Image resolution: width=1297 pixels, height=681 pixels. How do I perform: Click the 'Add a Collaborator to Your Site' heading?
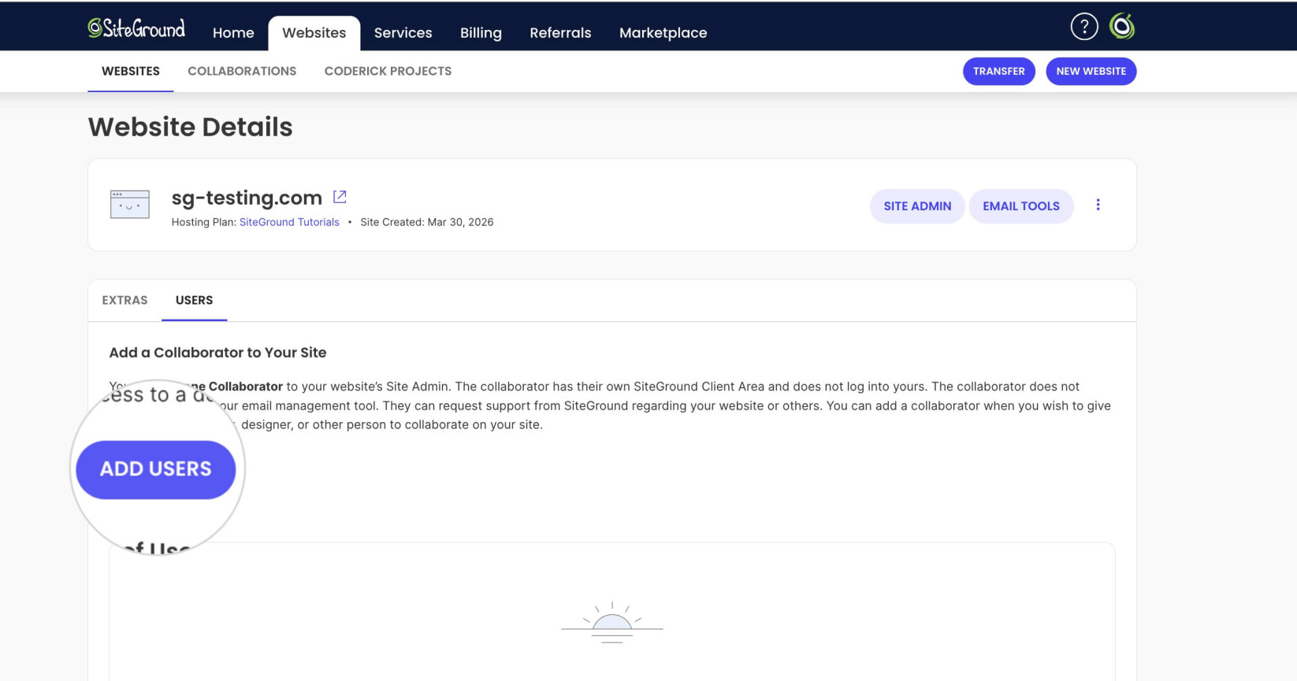tap(217, 353)
